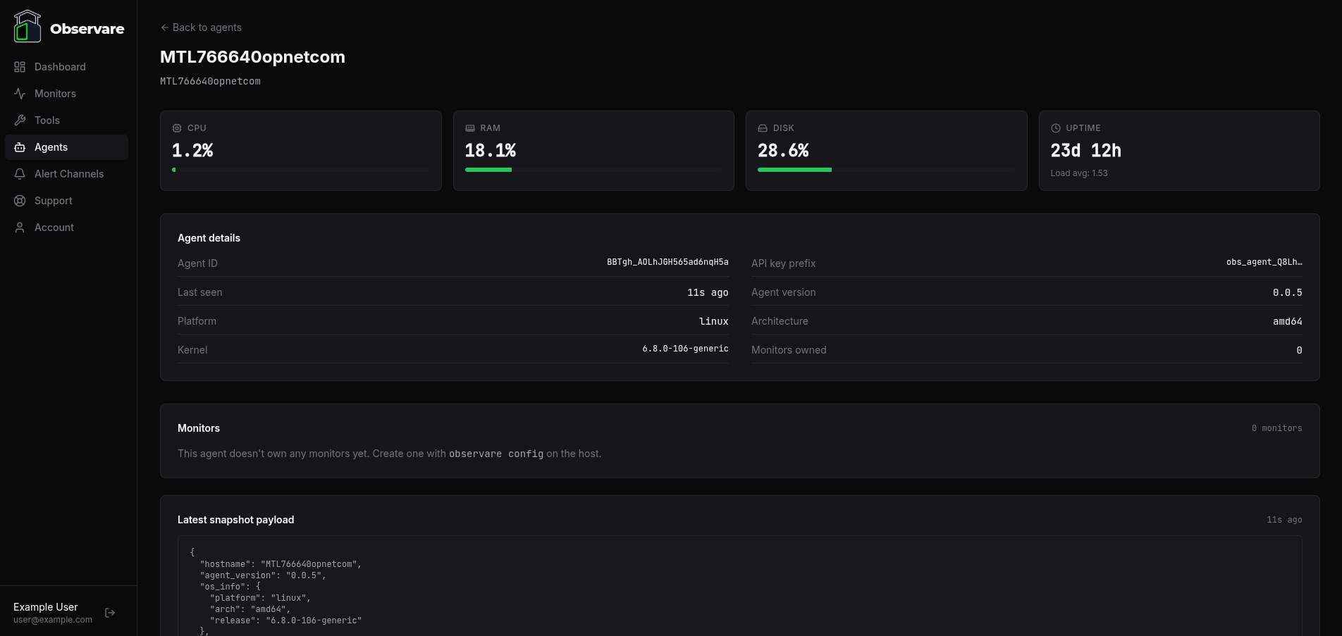Click the truncated API key prefix value
Image resolution: width=1342 pixels, height=636 pixels.
1265,262
